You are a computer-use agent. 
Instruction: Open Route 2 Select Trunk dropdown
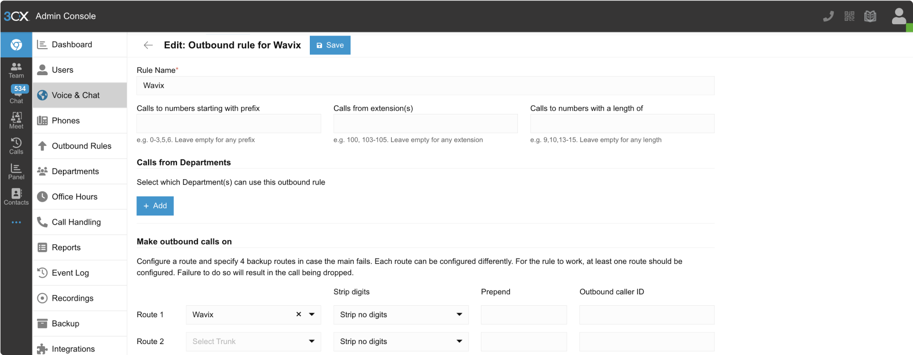coord(253,342)
